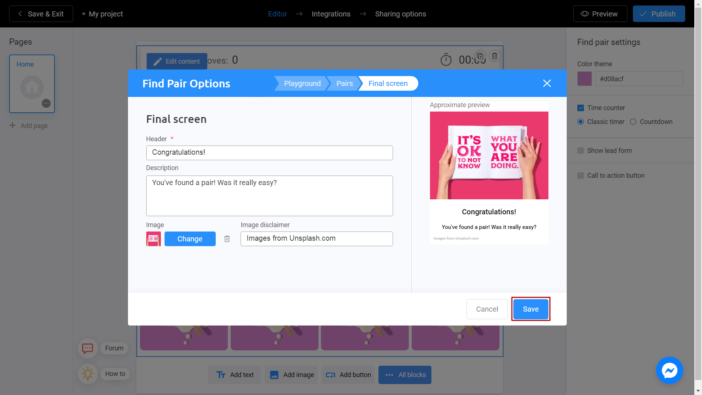Viewport: 702px width, 395px height.
Task: Enable the Call to action button checkbox
Action: click(581, 175)
